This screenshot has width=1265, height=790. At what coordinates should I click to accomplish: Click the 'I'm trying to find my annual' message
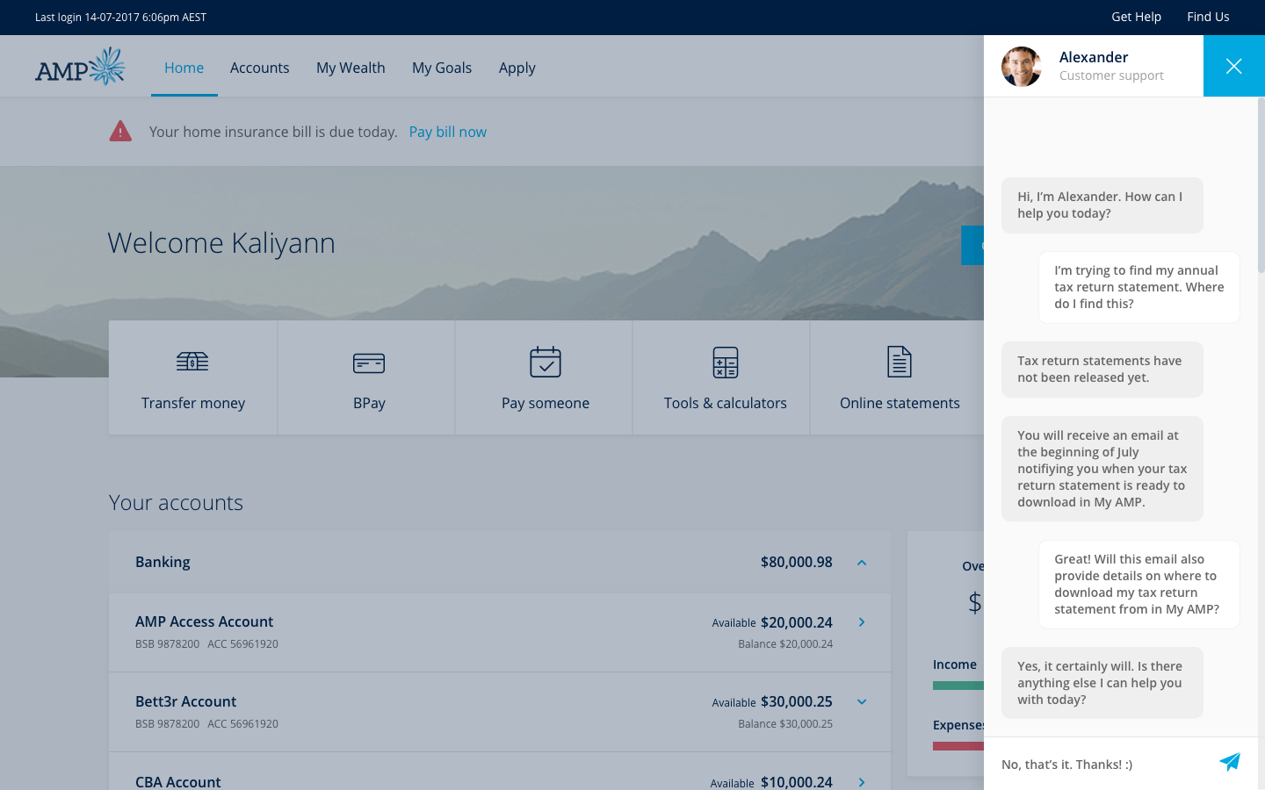[1139, 287]
